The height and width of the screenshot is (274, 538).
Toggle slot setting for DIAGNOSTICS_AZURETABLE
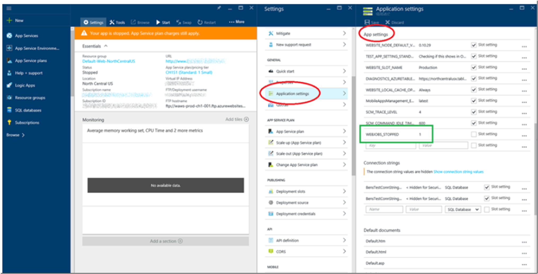(x=474, y=78)
